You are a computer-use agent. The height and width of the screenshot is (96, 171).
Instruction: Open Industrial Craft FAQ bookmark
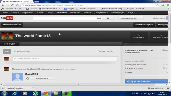[x=111, y=9]
